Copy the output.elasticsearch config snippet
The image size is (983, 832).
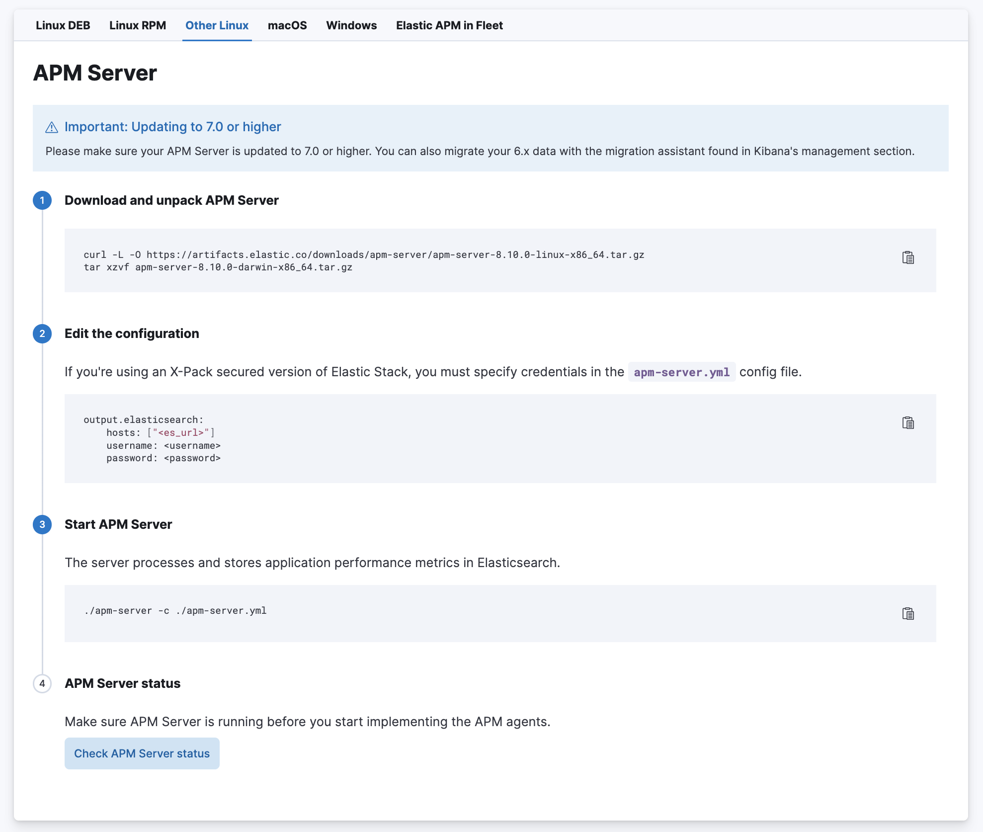908,422
